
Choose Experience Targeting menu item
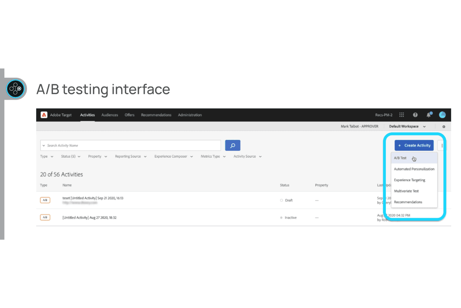[414, 180]
